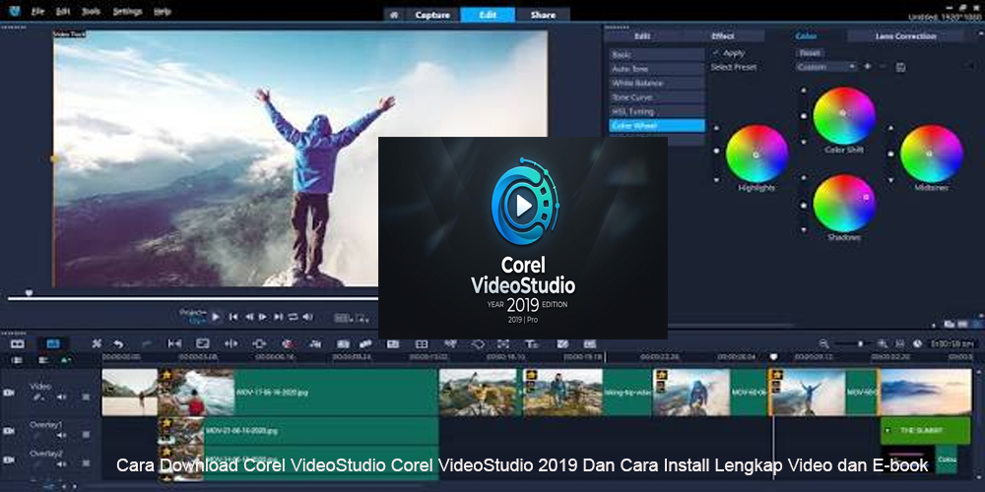Mute the Video track audio
The image size is (985, 492).
(62, 397)
